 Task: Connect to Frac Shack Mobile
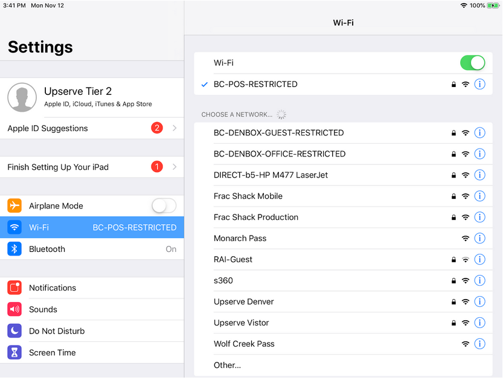[248, 196]
